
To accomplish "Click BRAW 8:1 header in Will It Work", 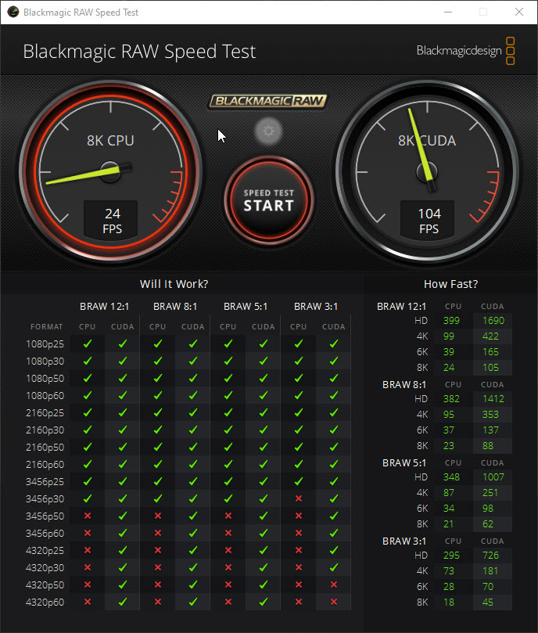I will click(175, 307).
